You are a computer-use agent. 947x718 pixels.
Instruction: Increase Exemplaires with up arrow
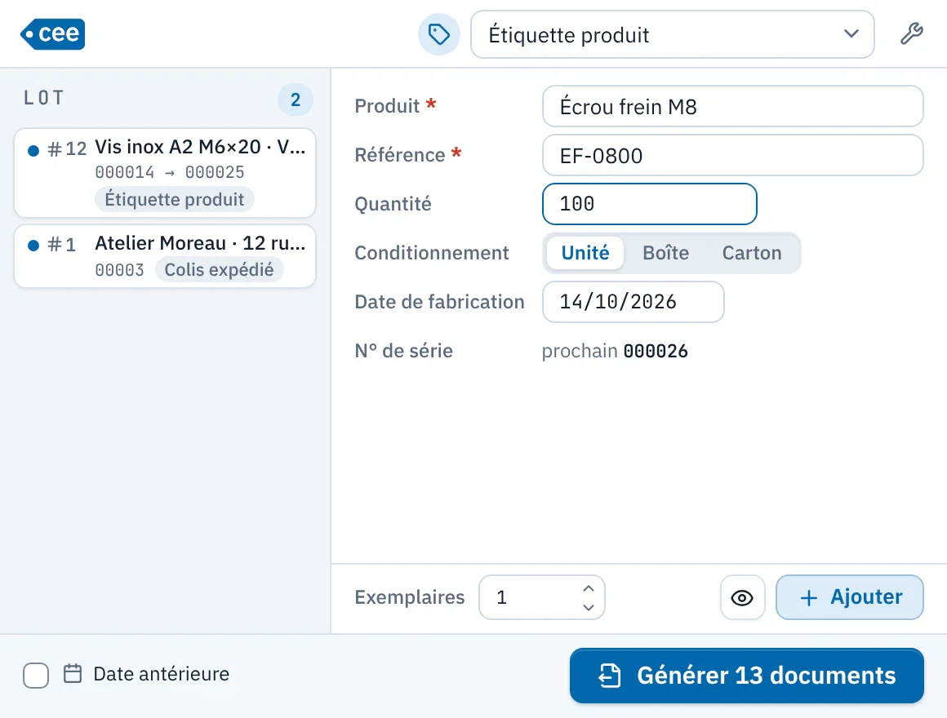tap(589, 588)
